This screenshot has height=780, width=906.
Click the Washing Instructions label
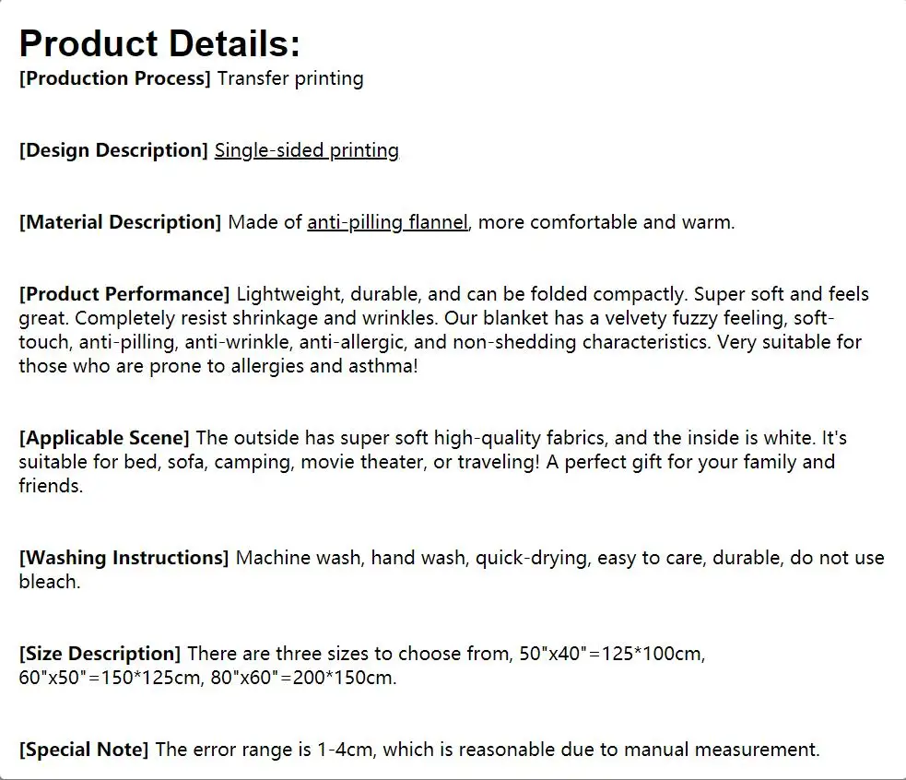[124, 558]
